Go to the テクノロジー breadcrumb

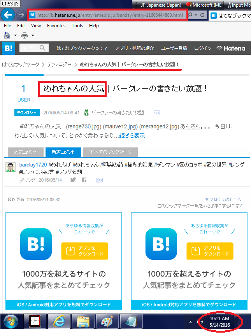59,64
